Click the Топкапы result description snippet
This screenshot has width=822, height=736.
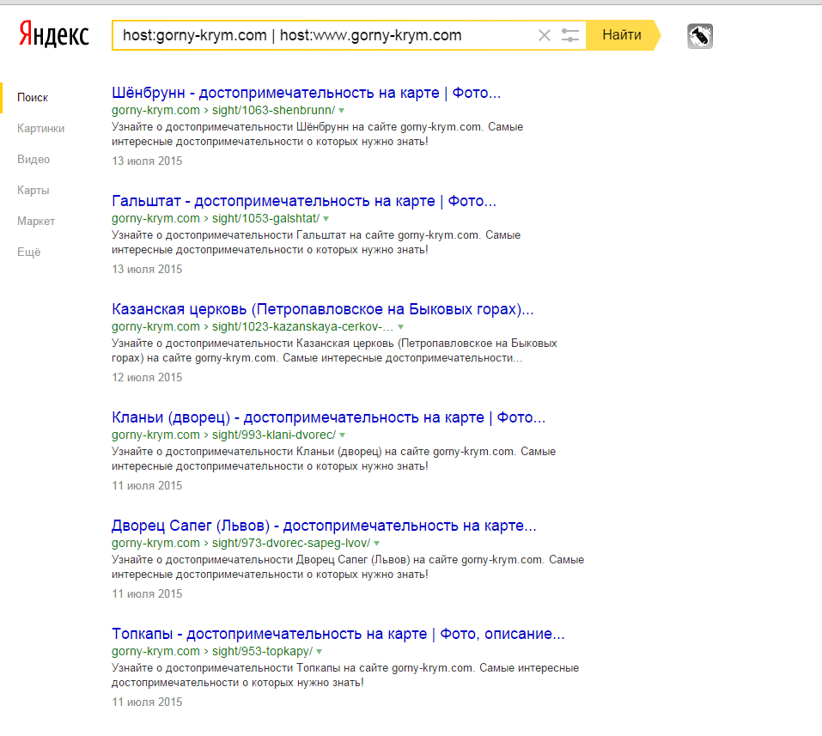pyautogui.click(x=345, y=675)
